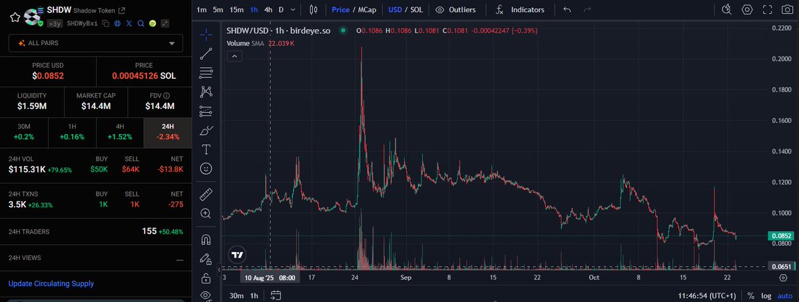Select the crosshair cursor tool
The height and width of the screenshot is (302, 799).
(206, 35)
